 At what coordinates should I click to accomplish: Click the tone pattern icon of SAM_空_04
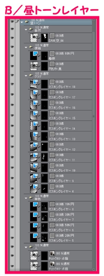[52, 36]
